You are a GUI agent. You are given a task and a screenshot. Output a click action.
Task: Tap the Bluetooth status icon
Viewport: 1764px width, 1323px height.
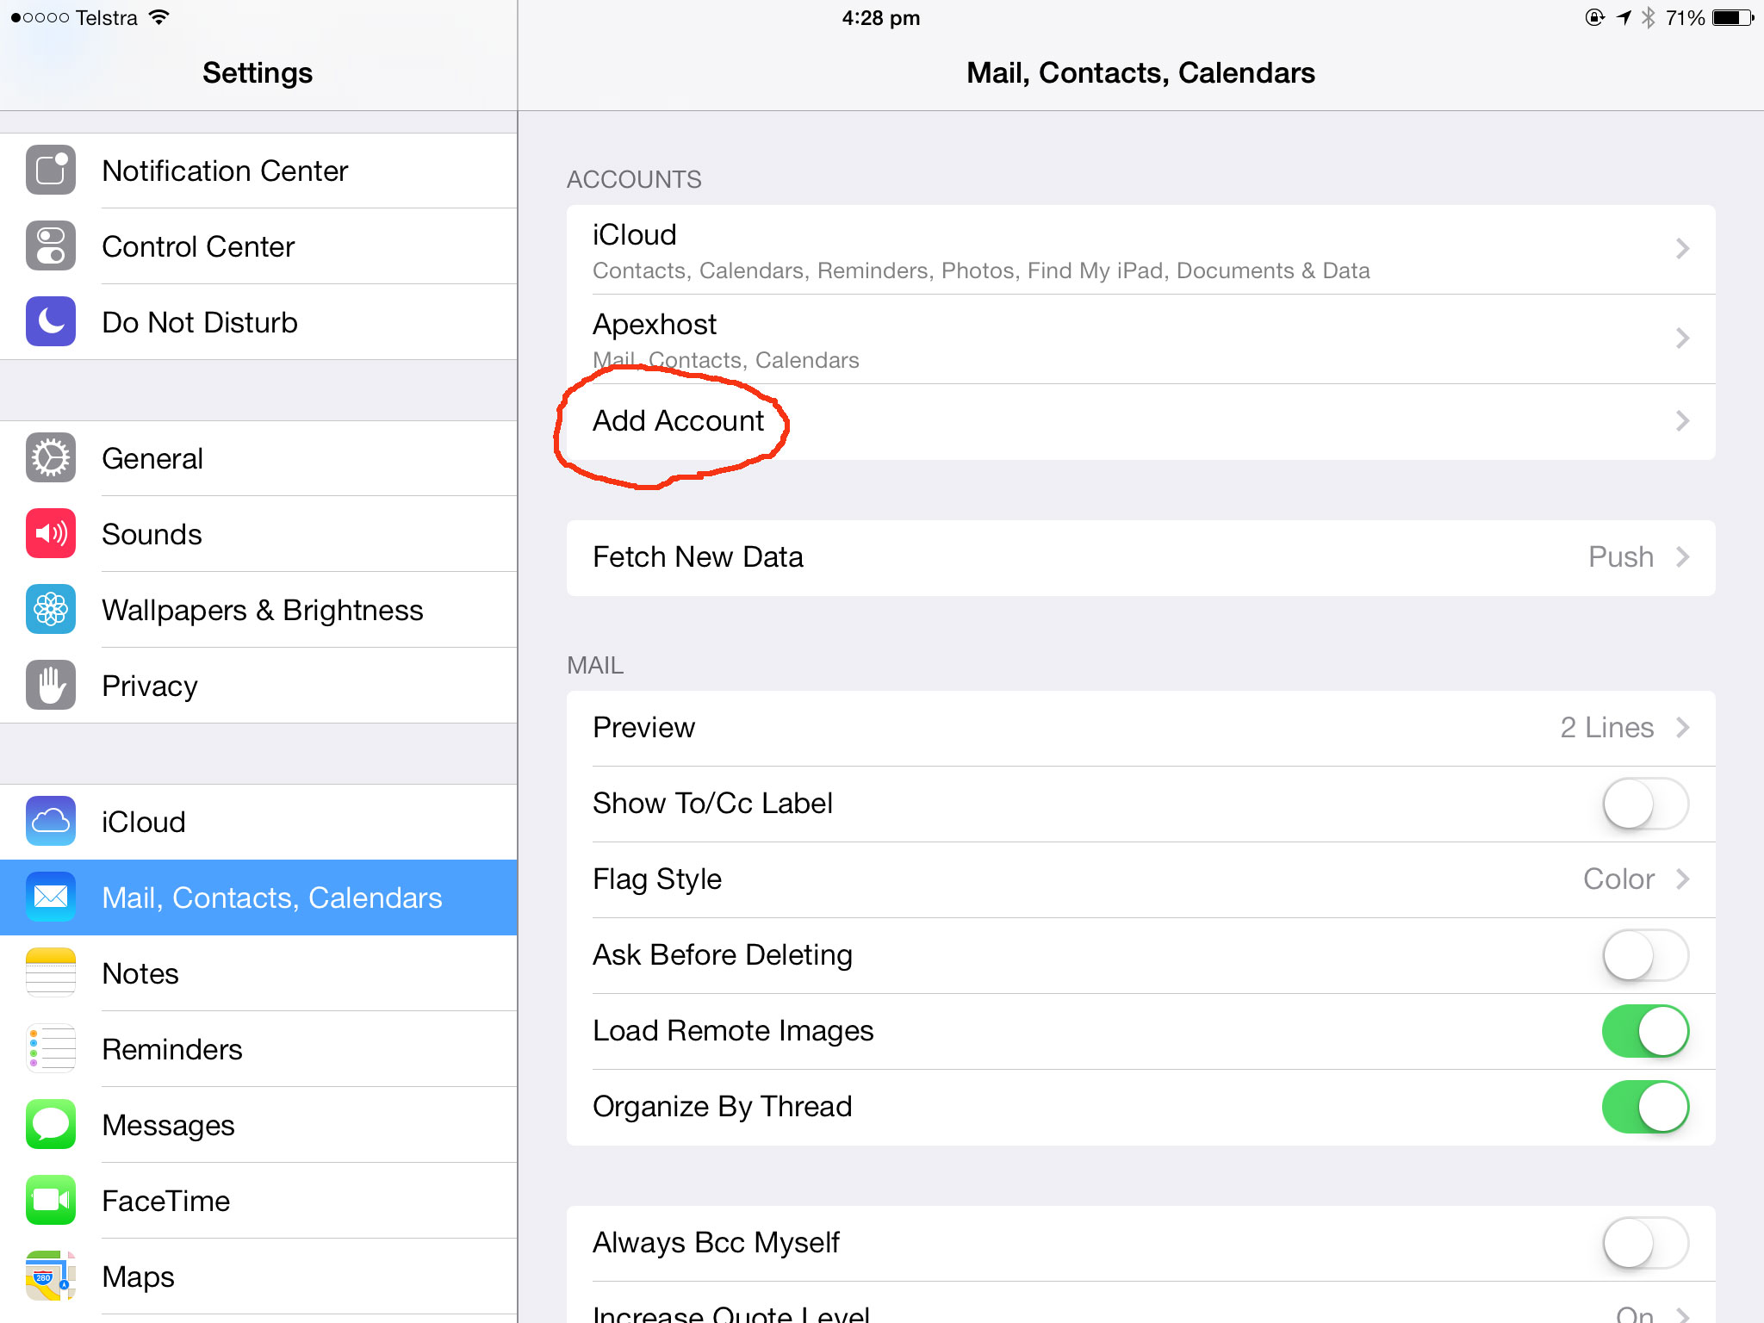point(1648,17)
